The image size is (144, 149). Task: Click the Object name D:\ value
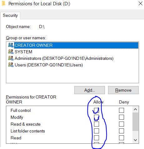(42, 27)
